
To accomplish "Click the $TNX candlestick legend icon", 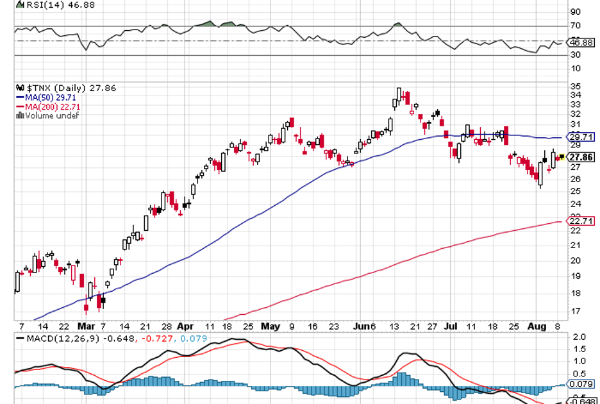I will (x=19, y=88).
